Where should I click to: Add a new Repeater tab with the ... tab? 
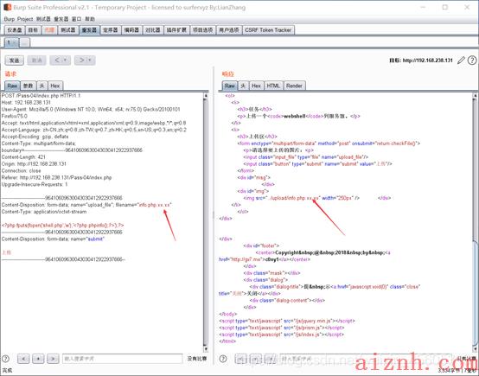25,42
